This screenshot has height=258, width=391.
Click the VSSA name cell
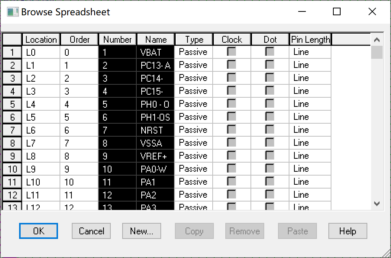click(x=155, y=143)
